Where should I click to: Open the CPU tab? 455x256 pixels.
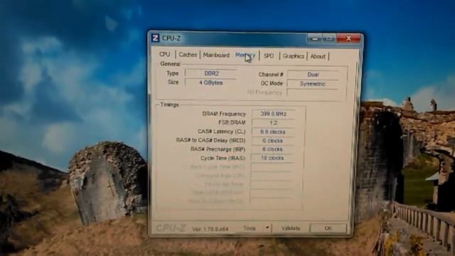tap(164, 54)
